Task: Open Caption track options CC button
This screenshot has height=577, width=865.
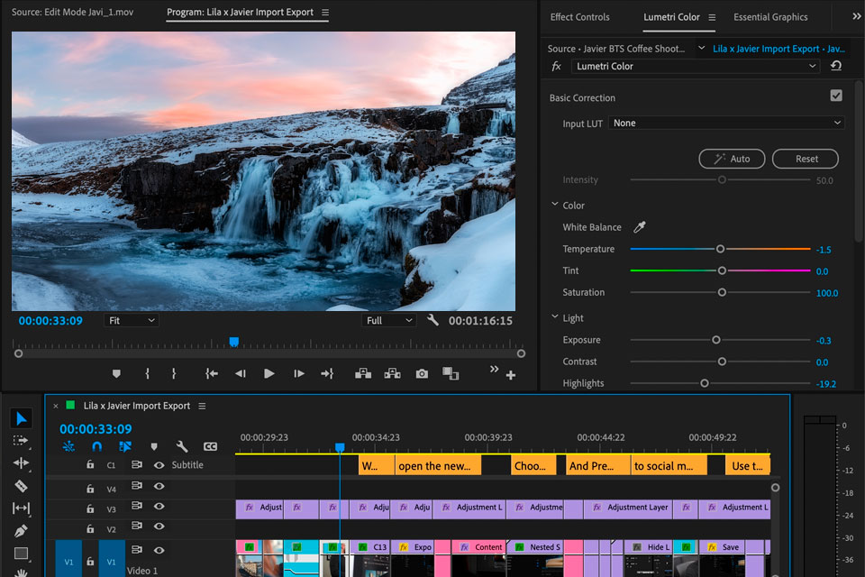Action: tap(210, 446)
